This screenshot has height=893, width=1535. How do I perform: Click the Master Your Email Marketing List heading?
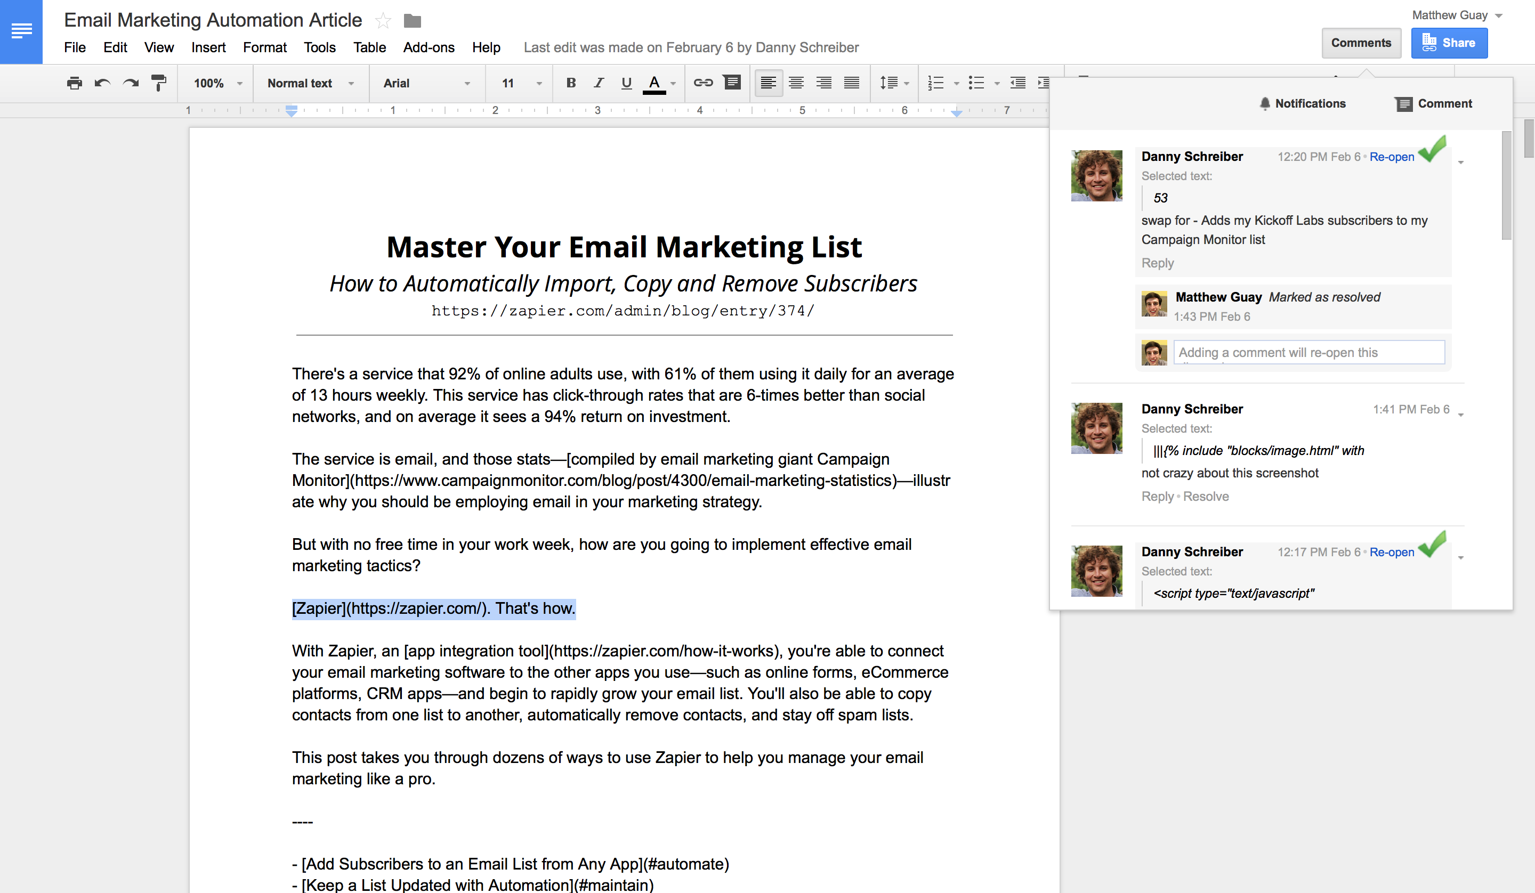point(624,247)
